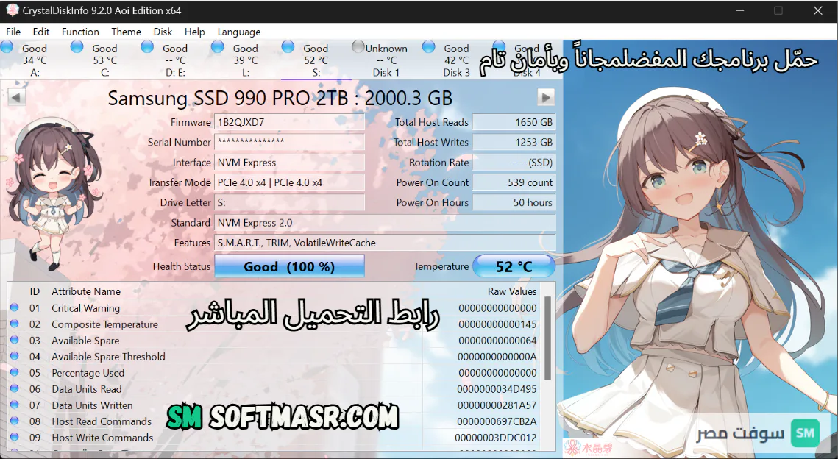Click the Attribute Name column header
This screenshot has height=459, width=838.
pyautogui.click(x=86, y=292)
